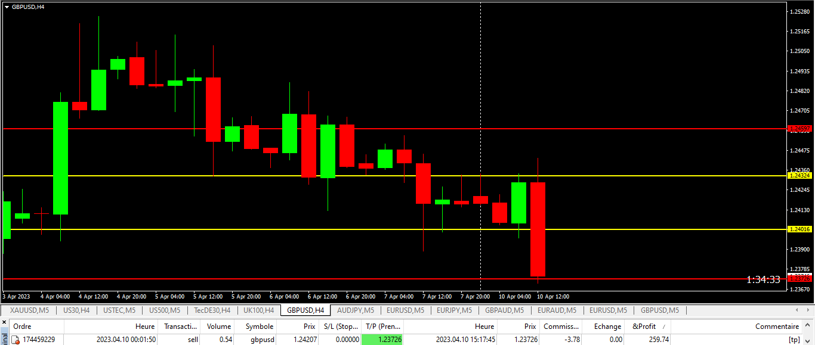
Task: Sort by the Symbole column header
Action: (x=260, y=327)
